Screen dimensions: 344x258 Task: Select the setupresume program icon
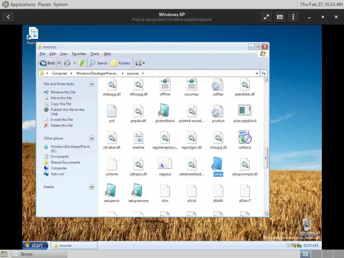(x=138, y=190)
